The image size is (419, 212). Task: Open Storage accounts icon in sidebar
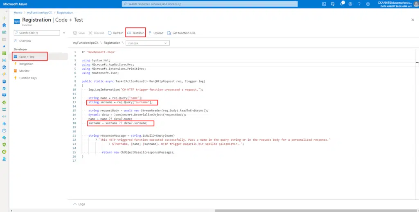pyautogui.click(x=4, y=110)
